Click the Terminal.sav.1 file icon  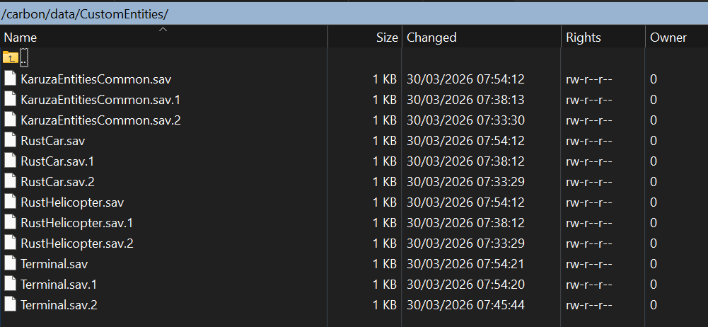click(10, 284)
